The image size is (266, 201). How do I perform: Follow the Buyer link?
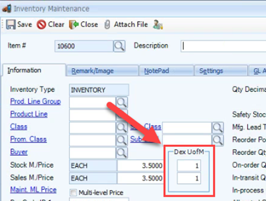click(19, 152)
